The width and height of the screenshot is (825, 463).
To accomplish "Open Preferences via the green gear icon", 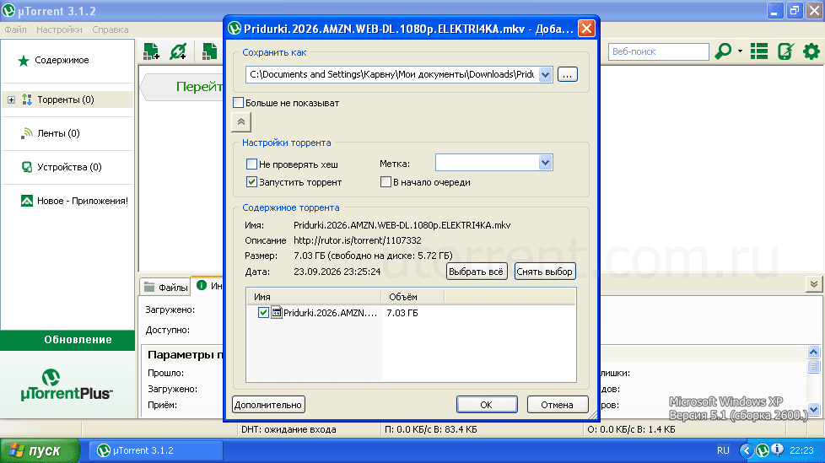I will tap(812, 51).
